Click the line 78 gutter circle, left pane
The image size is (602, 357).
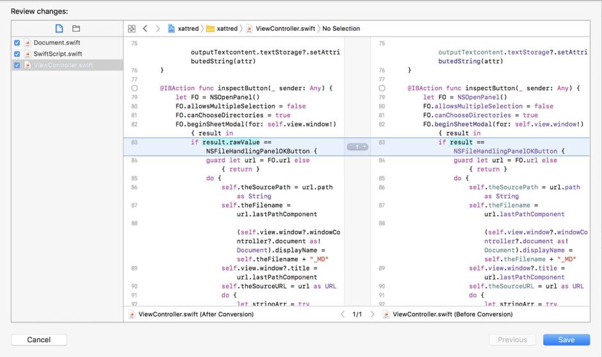point(134,88)
